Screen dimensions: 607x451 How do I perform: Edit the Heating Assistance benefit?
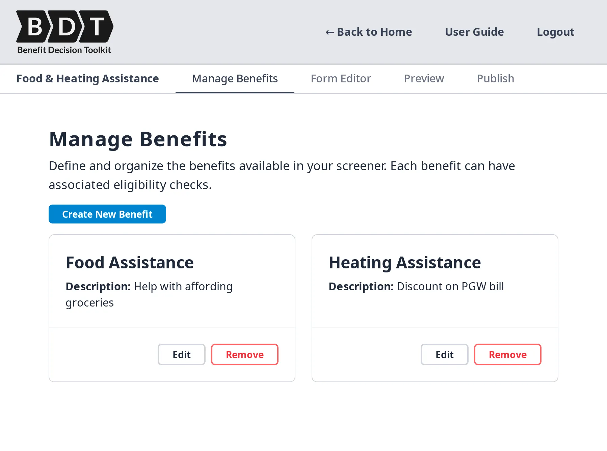click(444, 354)
